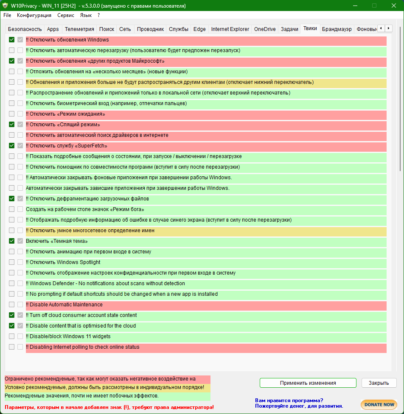The height and width of the screenshot is (414, 404).
Task: Toggle «Включить Темная тема» checkbox
Action: click(x=12, y=241)
